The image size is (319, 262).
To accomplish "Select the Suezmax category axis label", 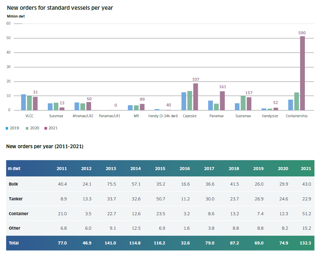I will tap(56, 116).
